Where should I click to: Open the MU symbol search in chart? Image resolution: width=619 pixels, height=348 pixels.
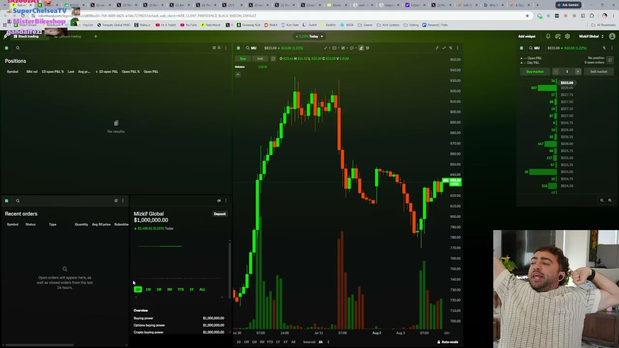click(x=251, y=48)
